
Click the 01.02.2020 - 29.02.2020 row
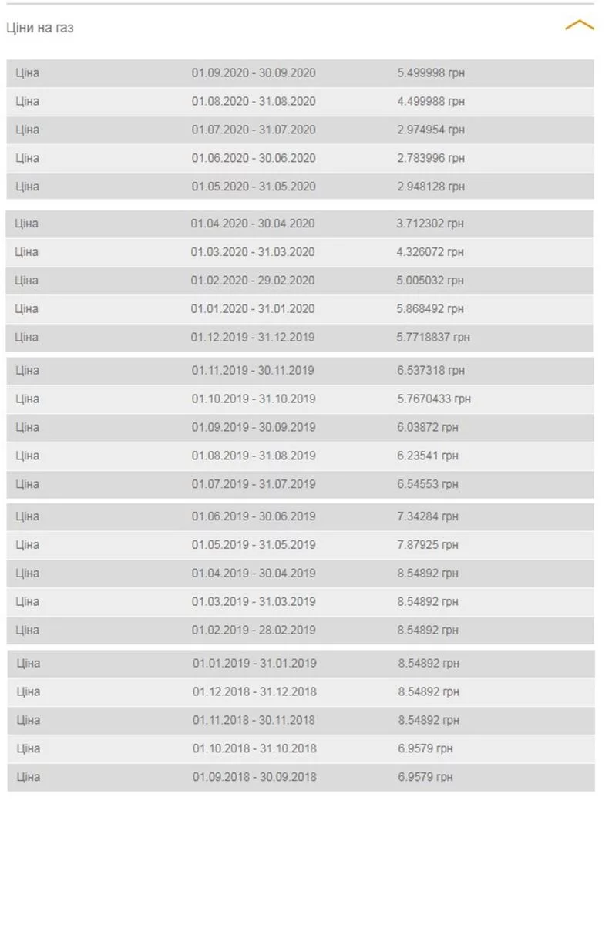tap(300, 281)
